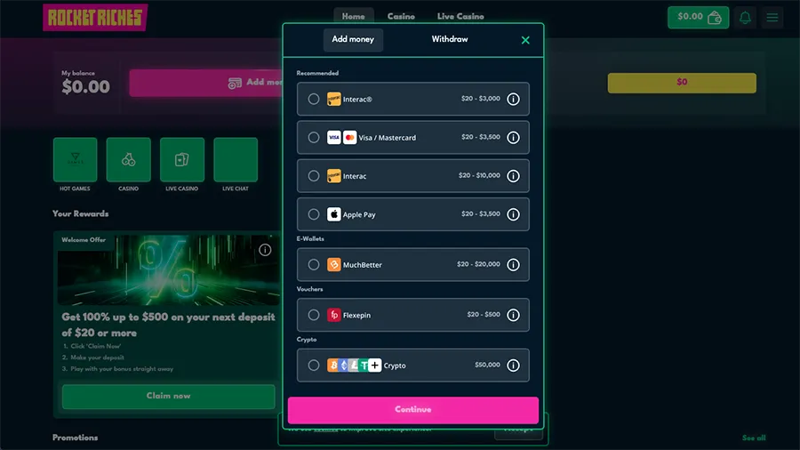Close the Add money dialog
Viewport: 800px width, 450px height.
point(525,40)
